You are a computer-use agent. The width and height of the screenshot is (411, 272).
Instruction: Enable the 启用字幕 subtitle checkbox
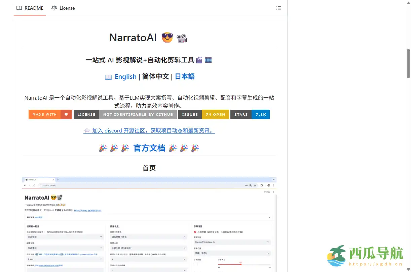tap(194, 232)
